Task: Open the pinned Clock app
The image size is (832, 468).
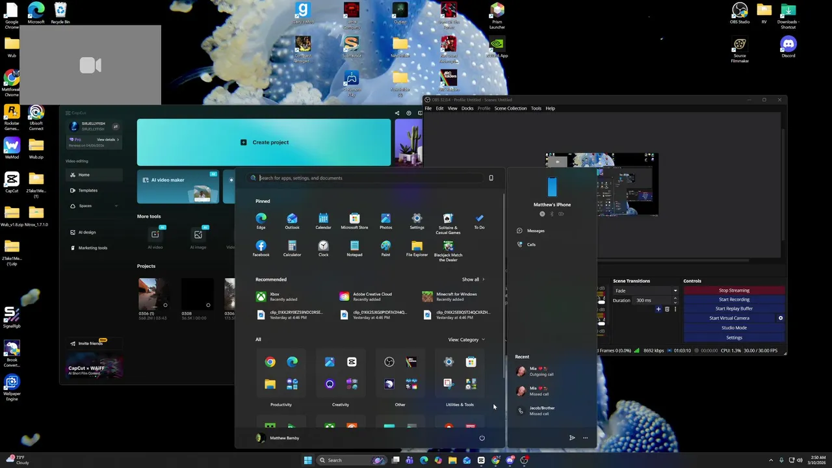Action: pos(323,248)
